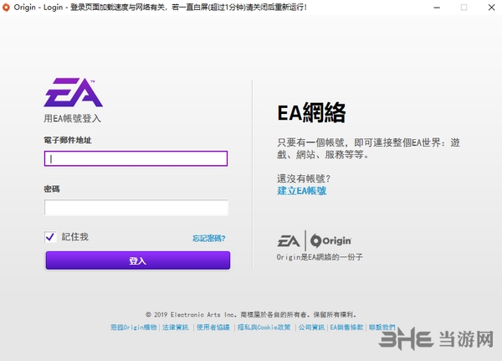Screen dimensions: 502x361
Task: Focus the 電子郵件地址 email input field
Action: pyautogui.click(x=136, y=158)
